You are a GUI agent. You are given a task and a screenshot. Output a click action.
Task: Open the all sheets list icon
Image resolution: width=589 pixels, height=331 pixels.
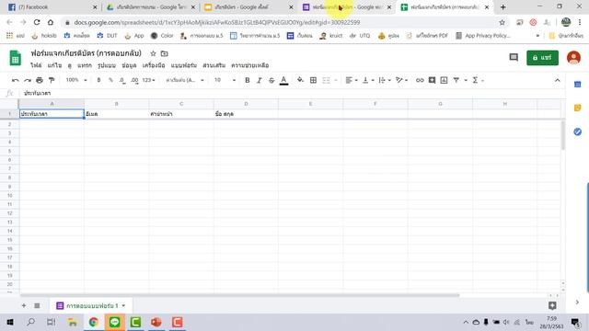tap(37, 305)
